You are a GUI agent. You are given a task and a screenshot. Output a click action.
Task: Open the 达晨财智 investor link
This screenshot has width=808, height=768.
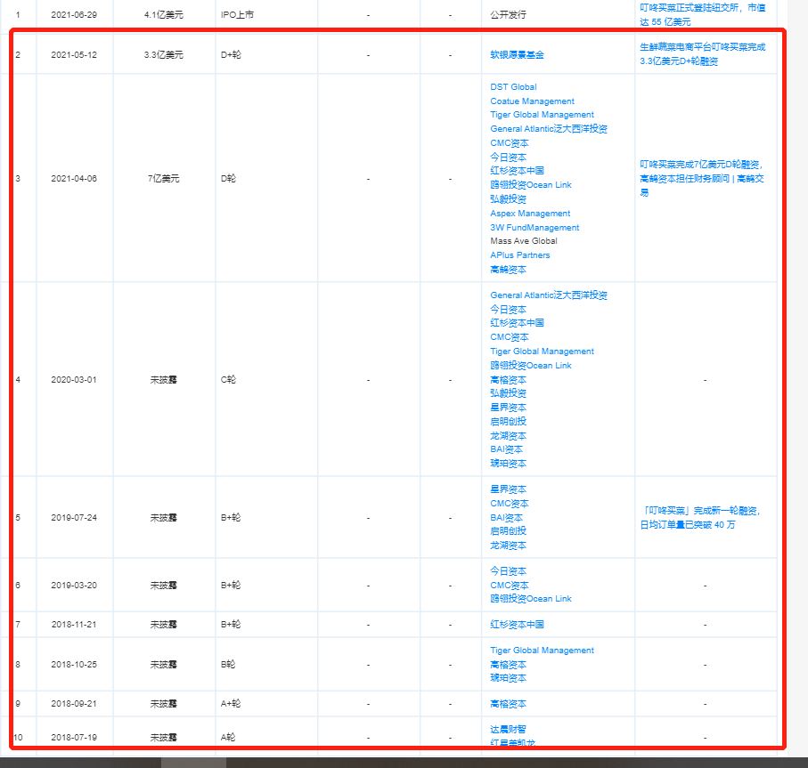508,730
